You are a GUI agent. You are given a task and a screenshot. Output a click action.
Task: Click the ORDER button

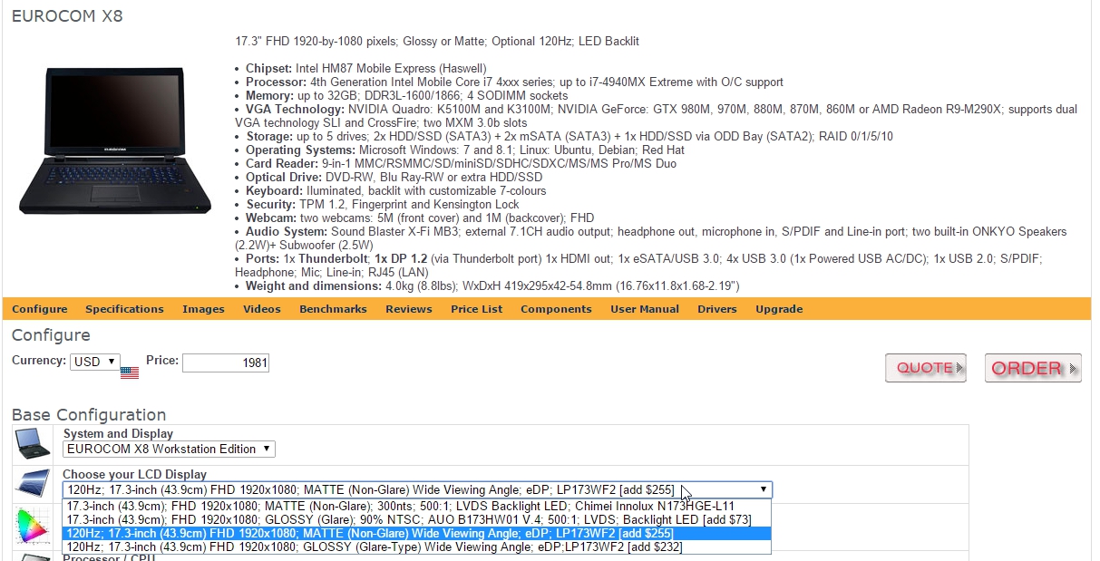click(1033, 368)
